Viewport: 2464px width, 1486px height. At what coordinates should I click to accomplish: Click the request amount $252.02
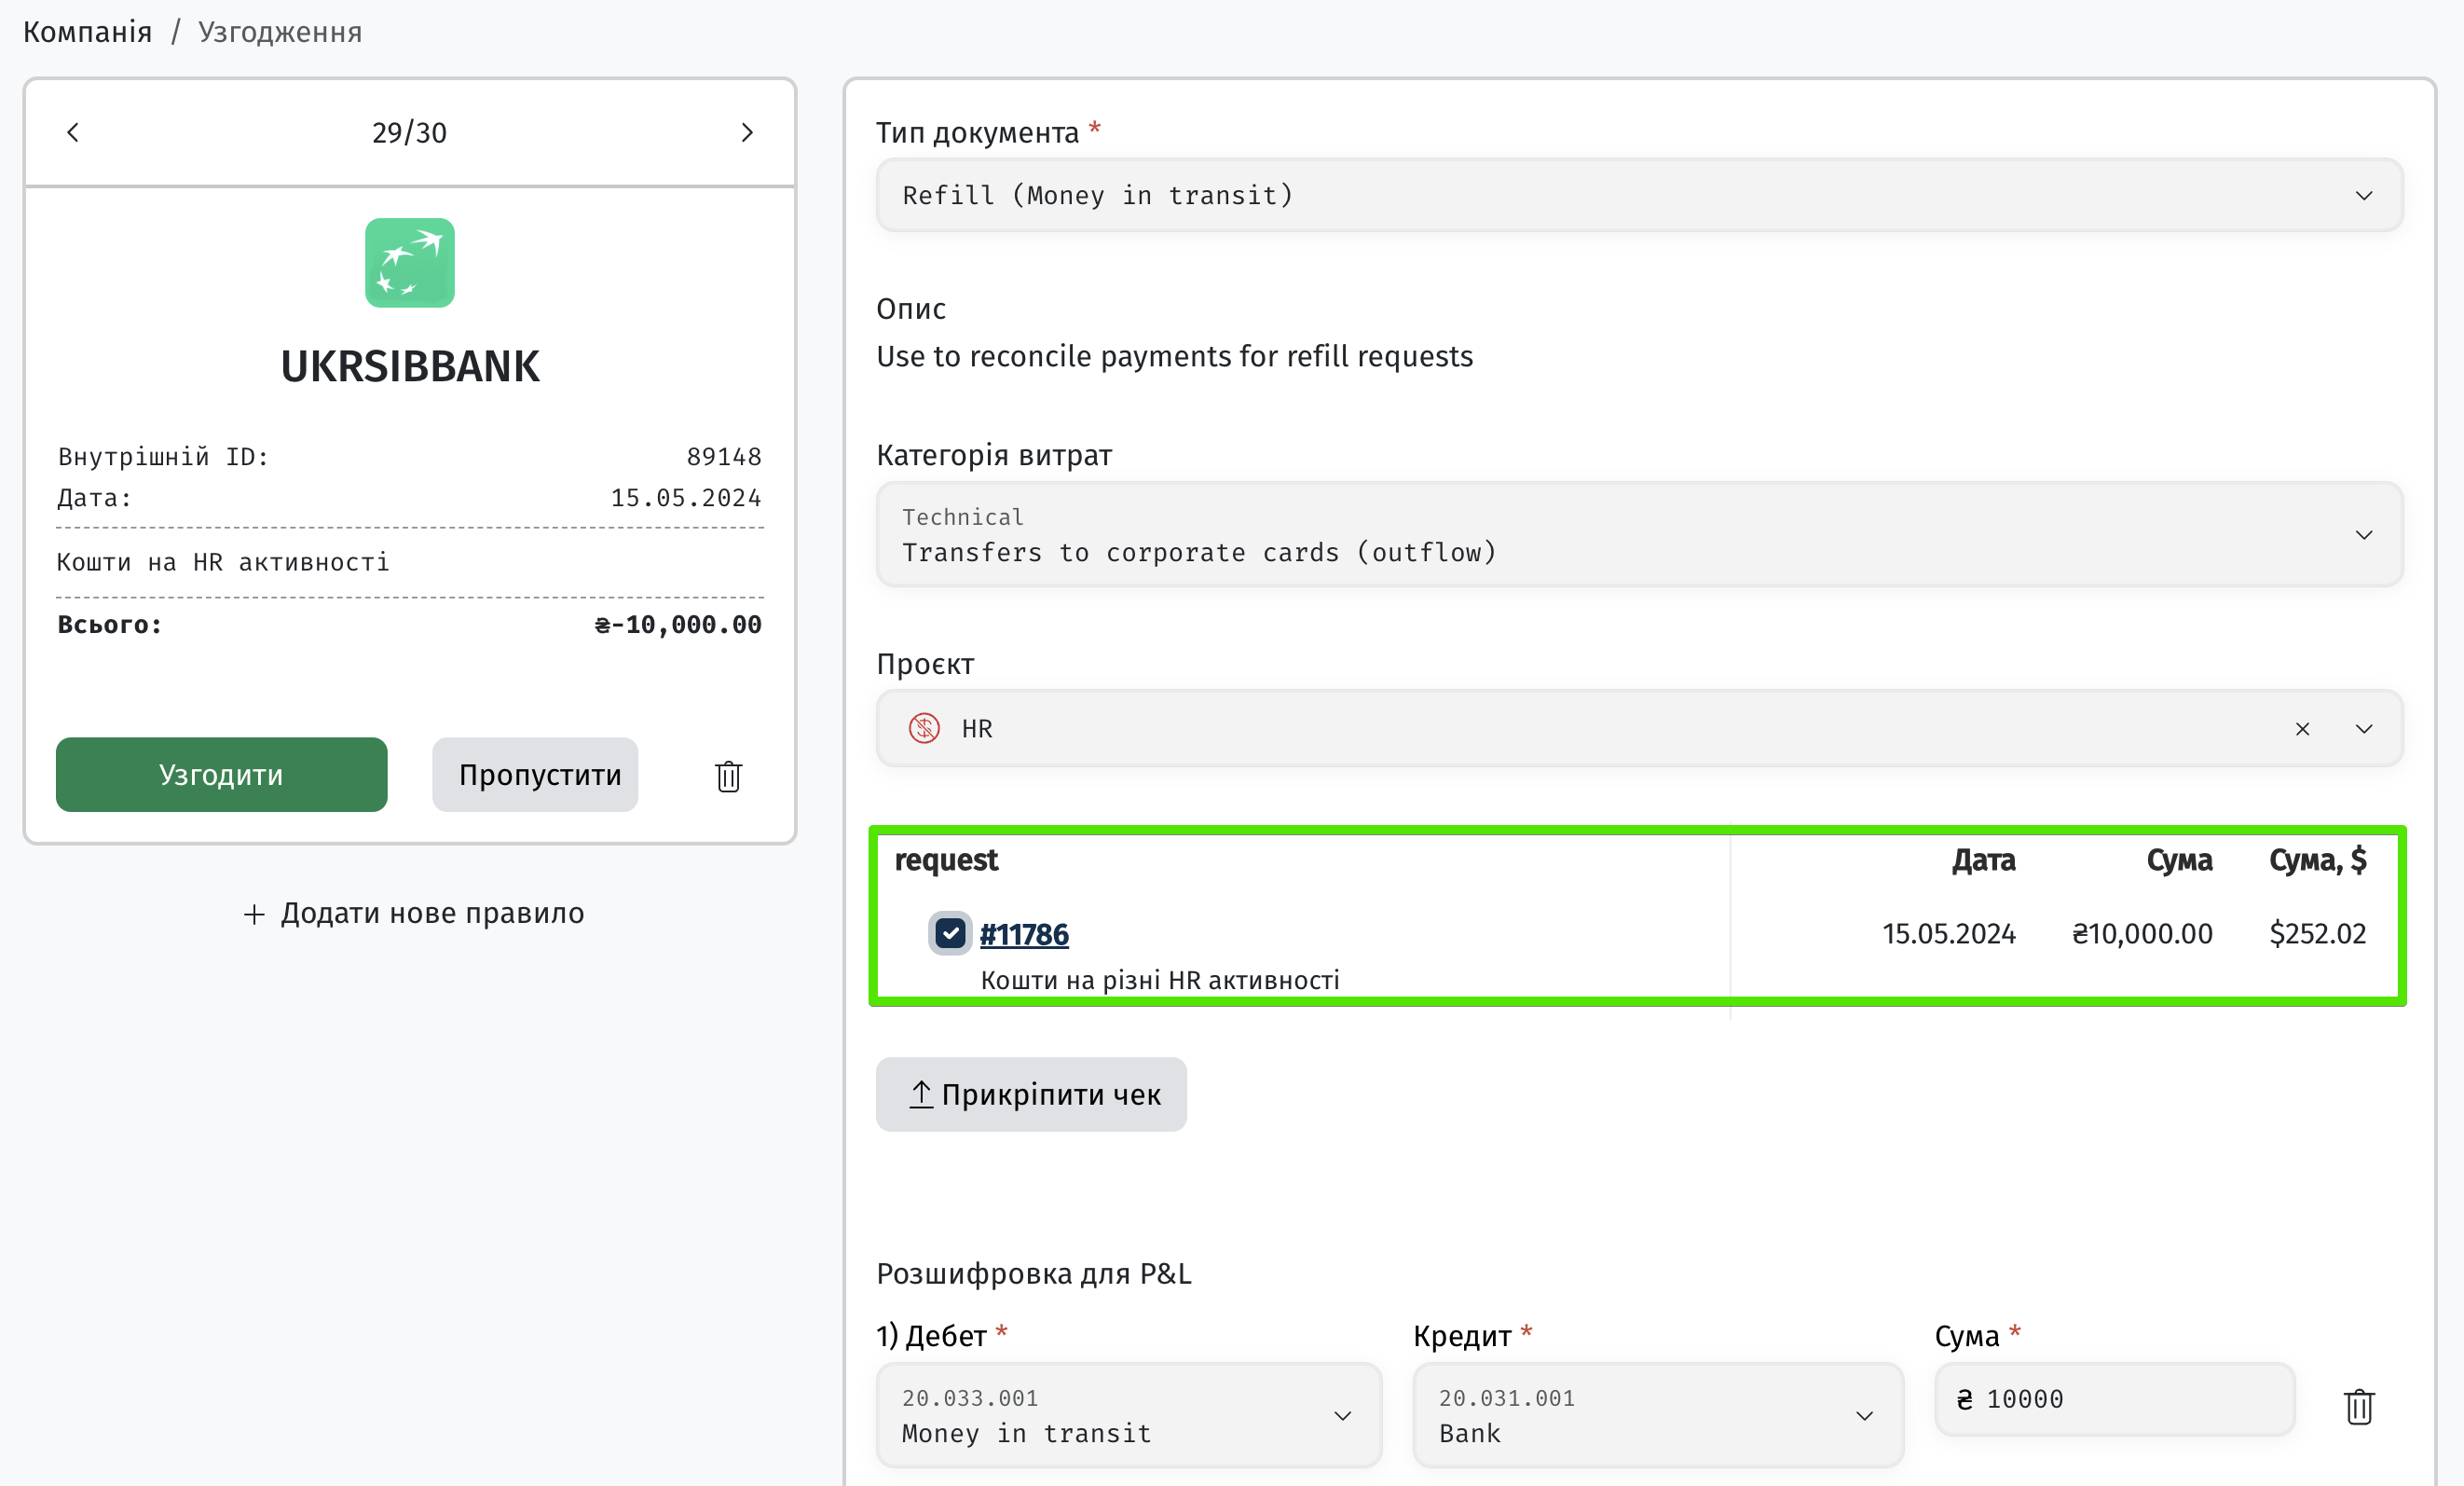click(2318, 933)
